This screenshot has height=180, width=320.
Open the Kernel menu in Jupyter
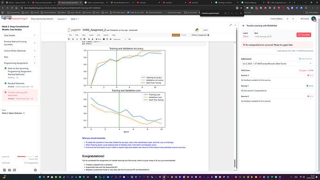[x=106, y=35]
